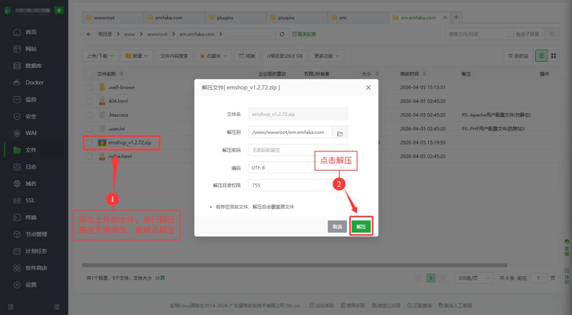Sort by 大小 column arrows
Screen dimensions: 572x315
click(x=377, y=74)
